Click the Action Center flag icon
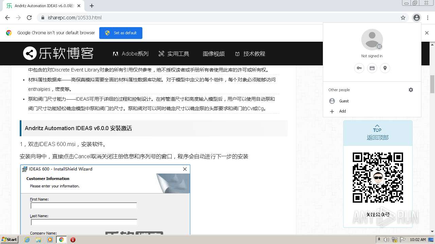This screenshot has width=435, height=244. [403, 240]
